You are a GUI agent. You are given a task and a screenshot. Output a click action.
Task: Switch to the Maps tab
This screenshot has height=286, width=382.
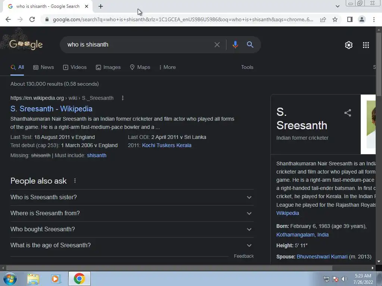[x=140, y=67]
